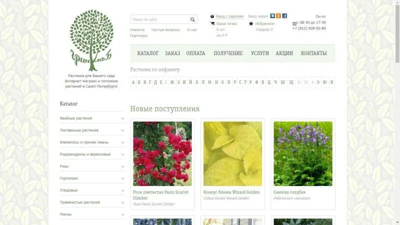Select Гортензии catalog text
Screen dimensions: 400x225
(x=69, y=178)
